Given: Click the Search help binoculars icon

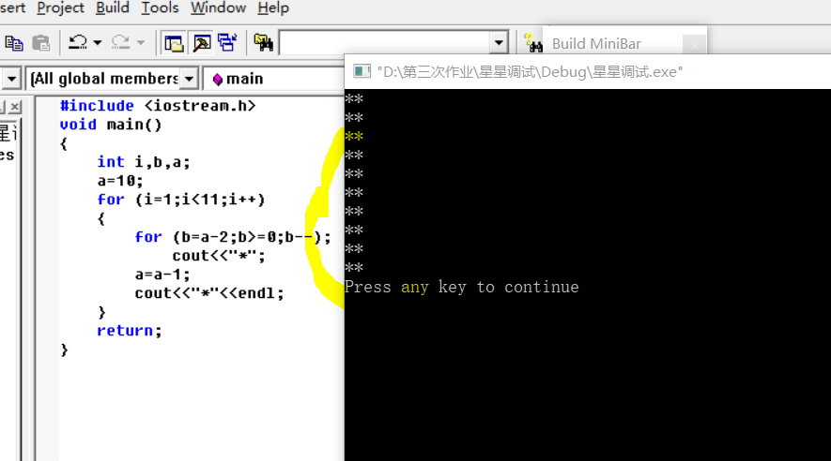Looking at the screenshot, I should click(532, 43).
